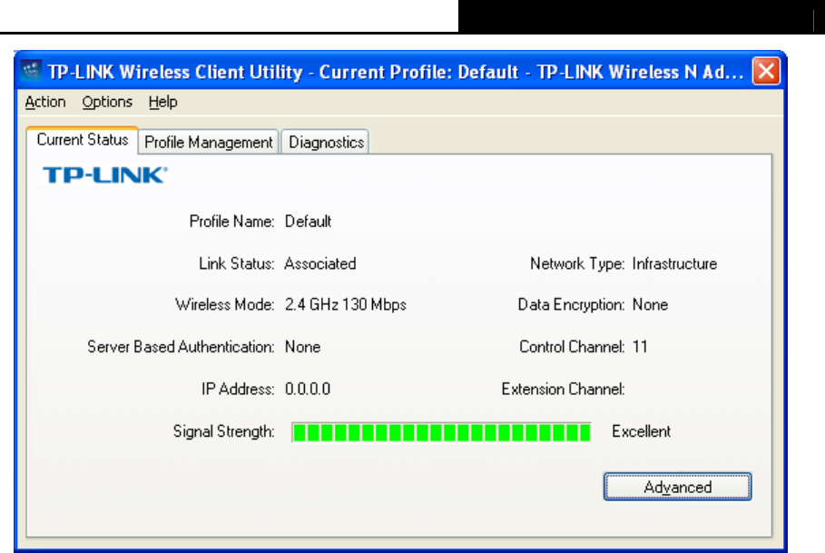Click the Network Type label

577,263
